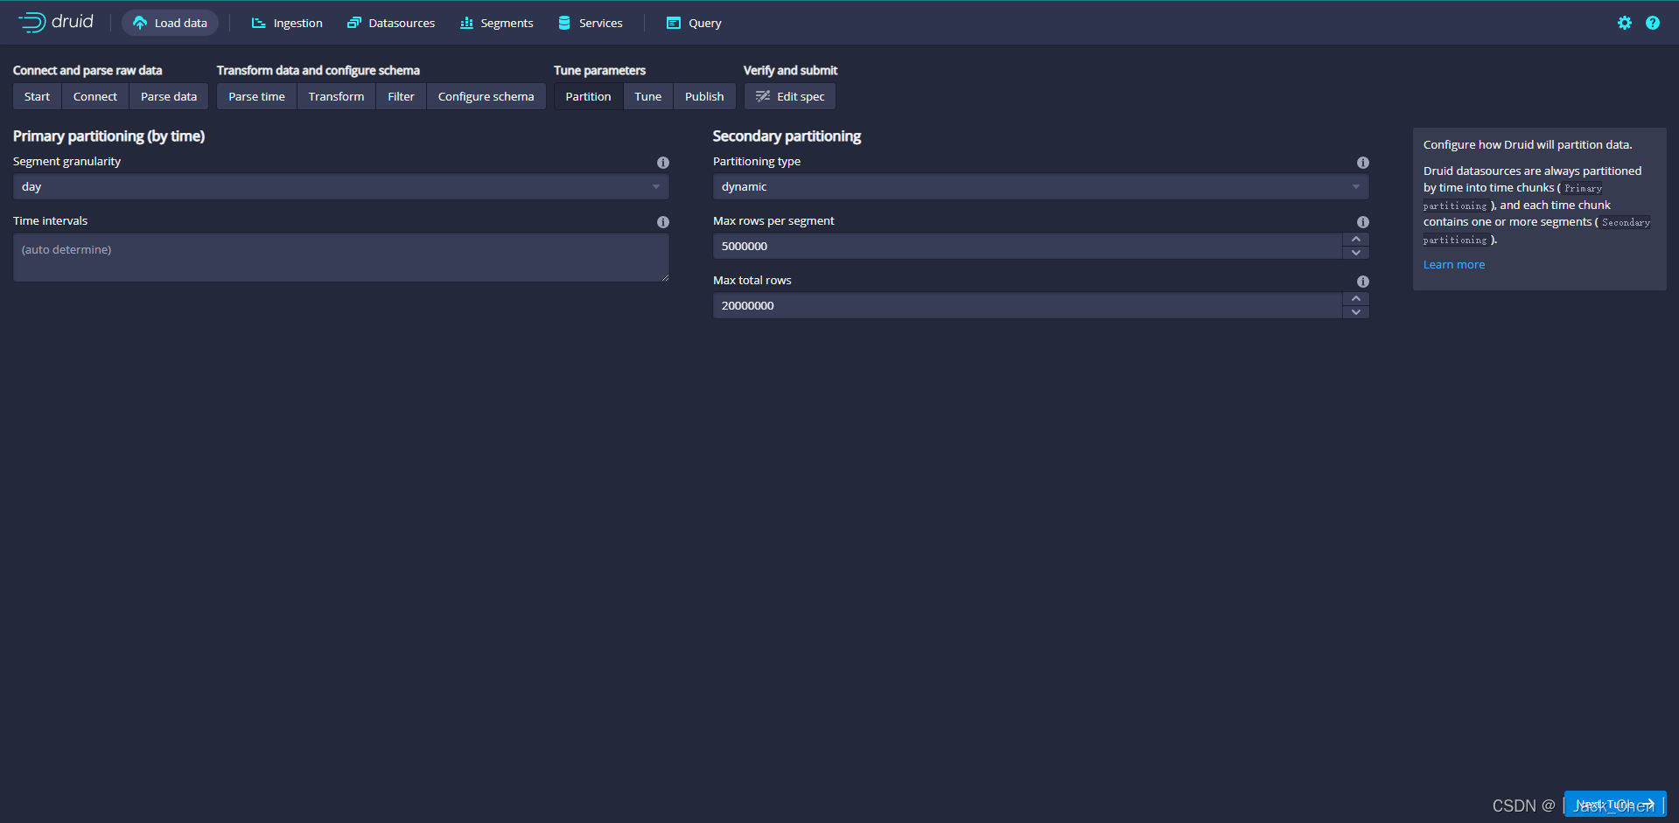
Task: Switch to the Segments view
Action: [x=496, y=23]
